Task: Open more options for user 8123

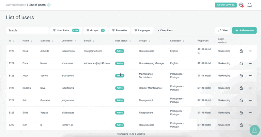Action: [x=251, y=51]
